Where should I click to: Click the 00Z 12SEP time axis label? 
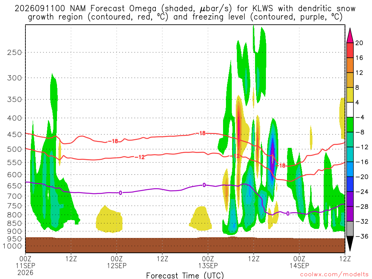pyautogui.click(x=117, y=262)
